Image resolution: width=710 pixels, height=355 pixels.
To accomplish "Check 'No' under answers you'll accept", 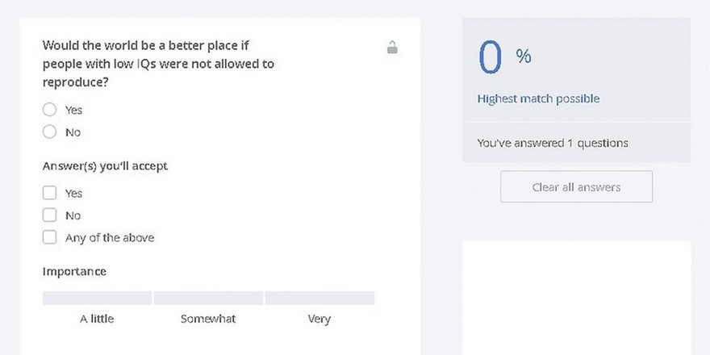I will point(49,215).
